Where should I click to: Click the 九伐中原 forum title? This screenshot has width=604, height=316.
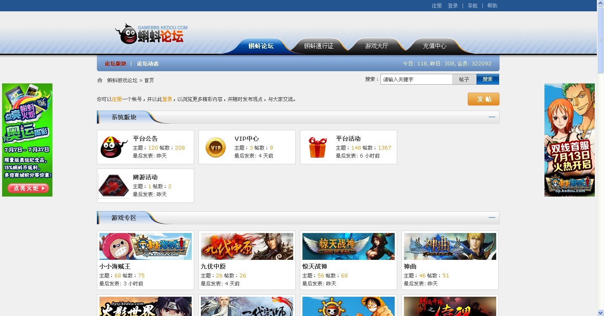(x=213, y=267)
